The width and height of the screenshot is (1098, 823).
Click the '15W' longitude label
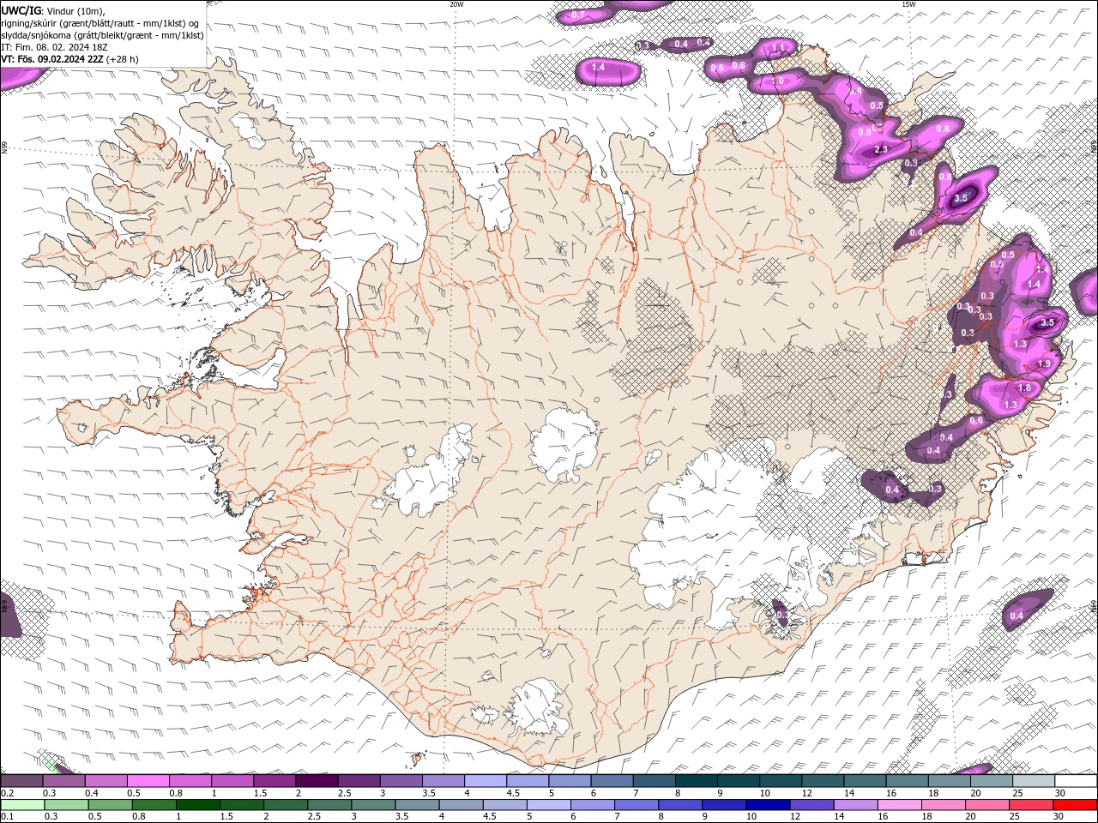(x=908, y=4)
